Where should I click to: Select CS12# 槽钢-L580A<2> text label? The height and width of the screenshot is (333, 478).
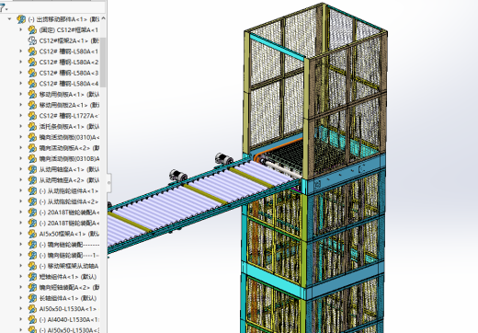(x=69, y=63)
